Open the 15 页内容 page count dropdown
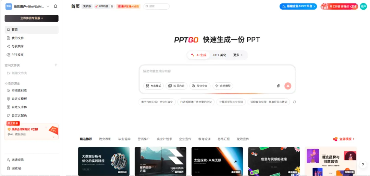 (x=176, y=86)
